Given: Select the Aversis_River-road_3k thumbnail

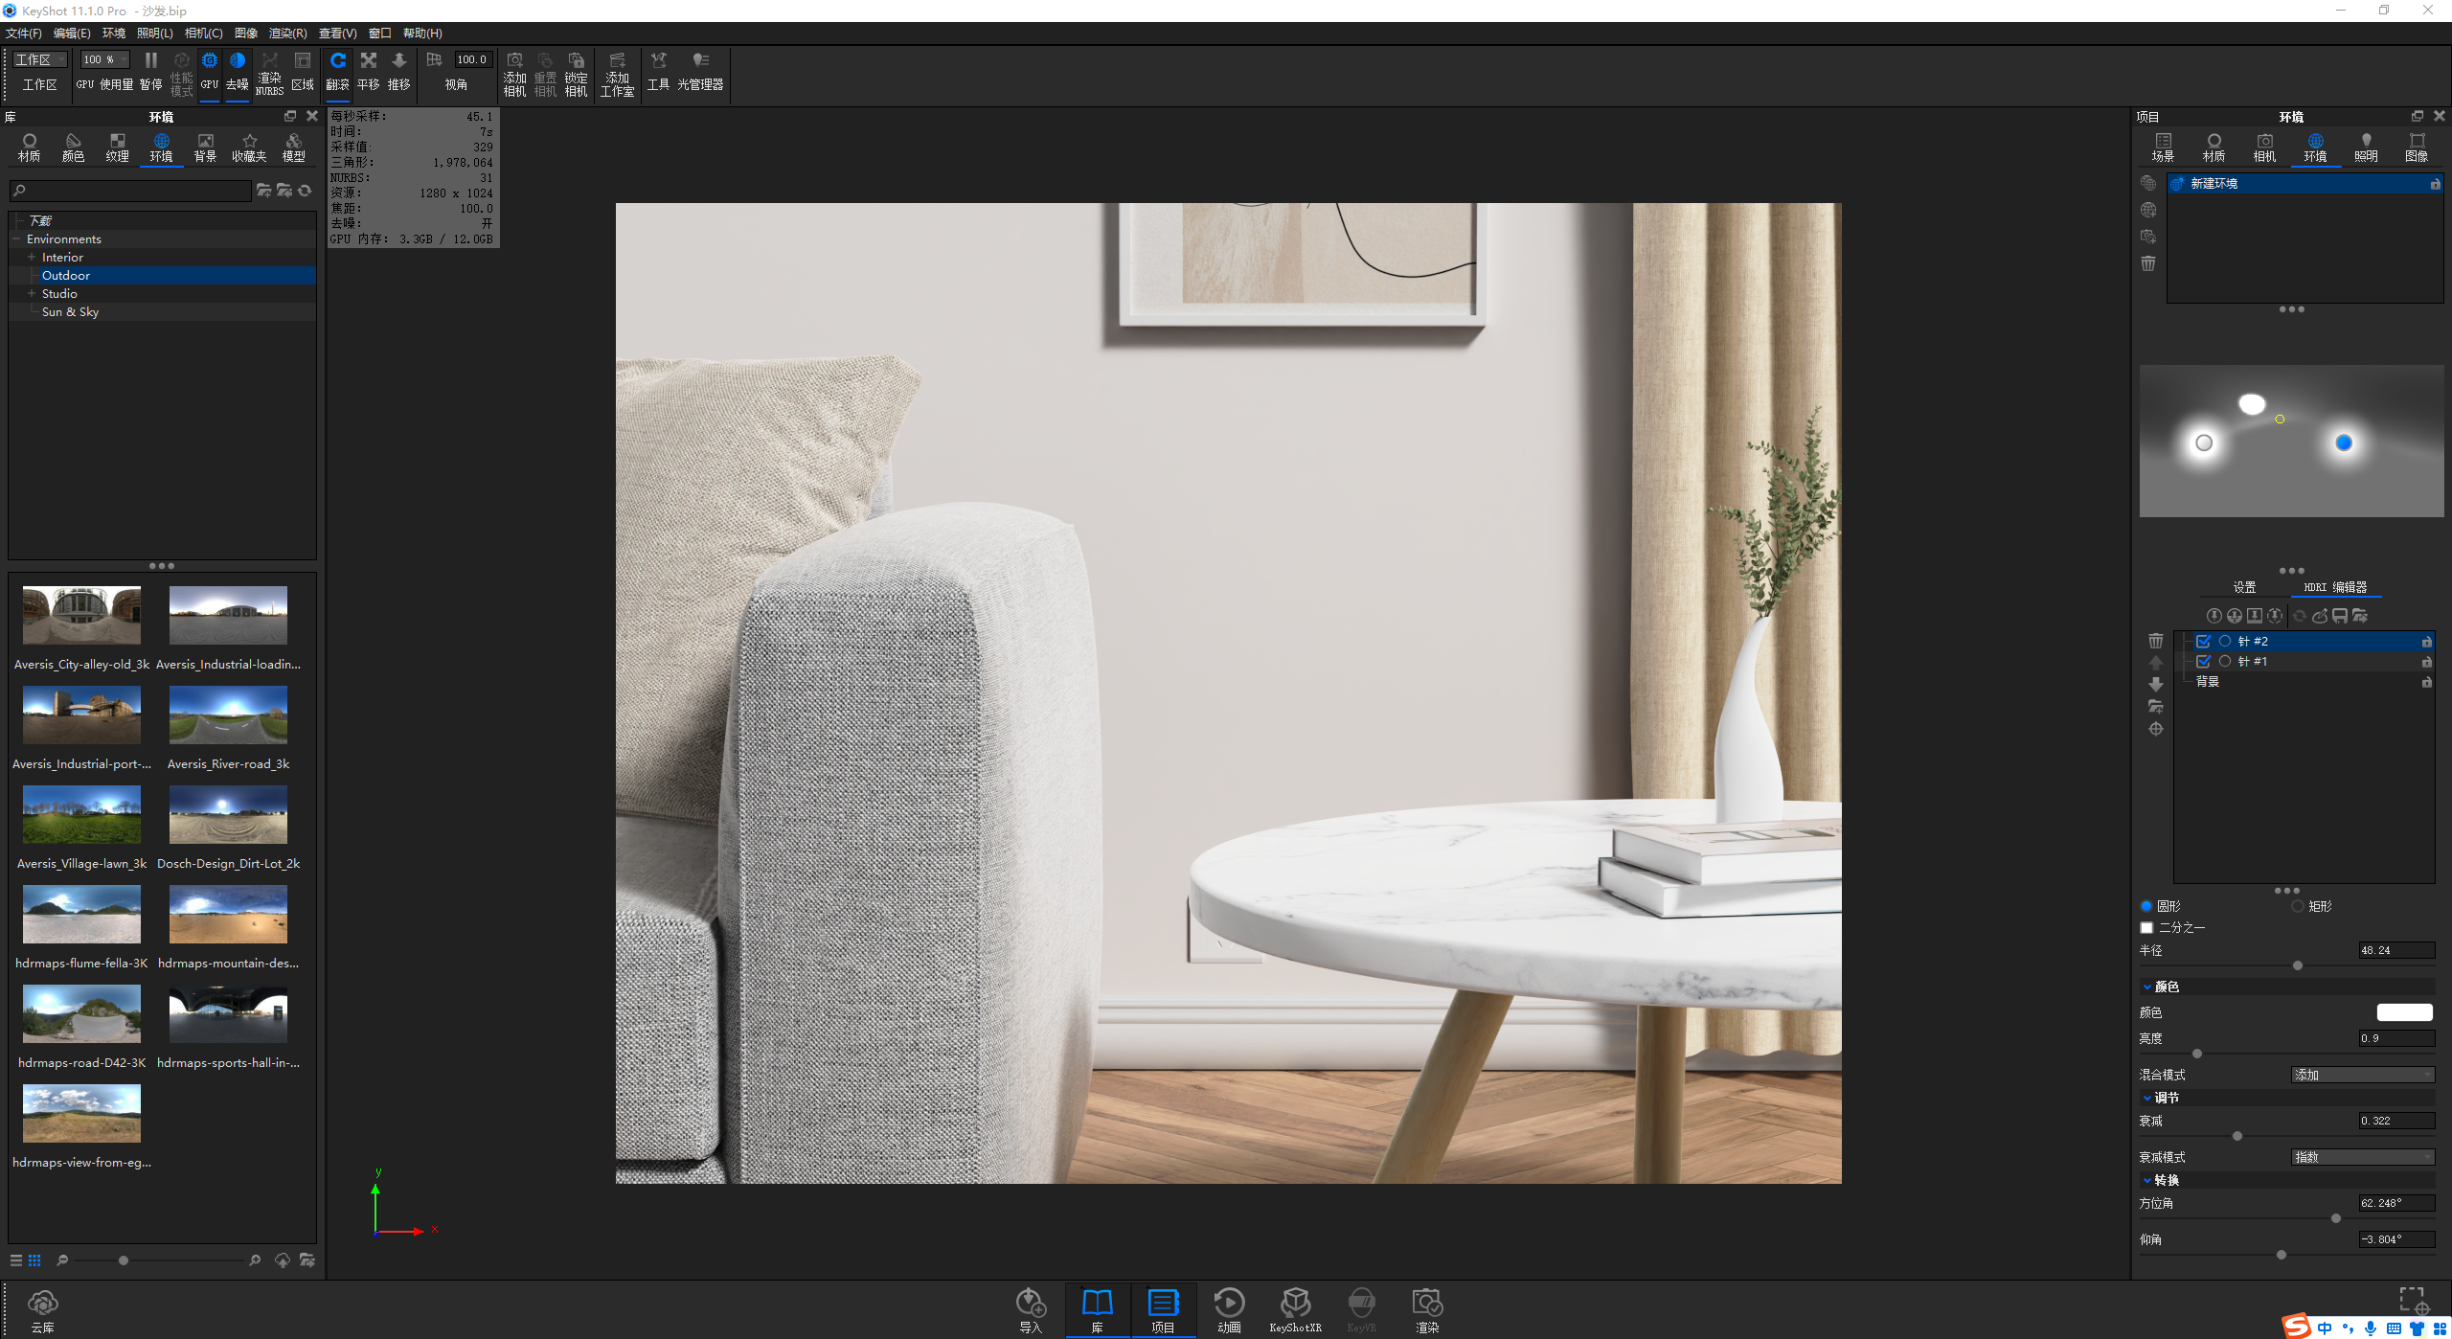Looking at the screenshot, I should [228, 715].
